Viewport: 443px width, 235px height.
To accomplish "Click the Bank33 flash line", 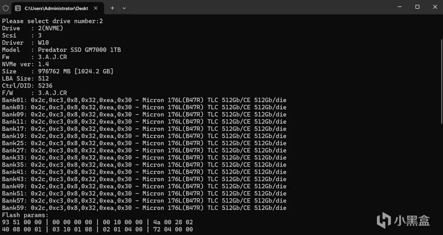I will click(x=144, y=157).
